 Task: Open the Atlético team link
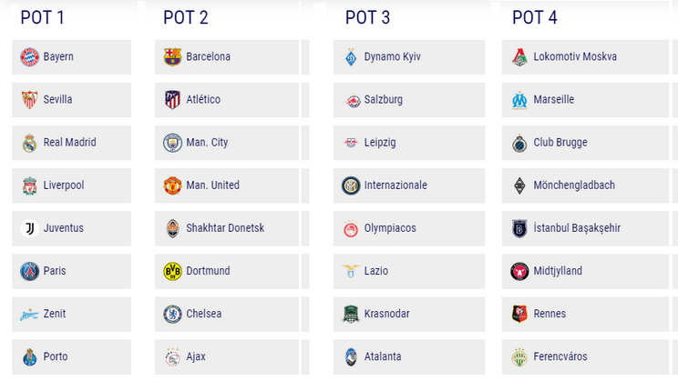tap(203, 100)
